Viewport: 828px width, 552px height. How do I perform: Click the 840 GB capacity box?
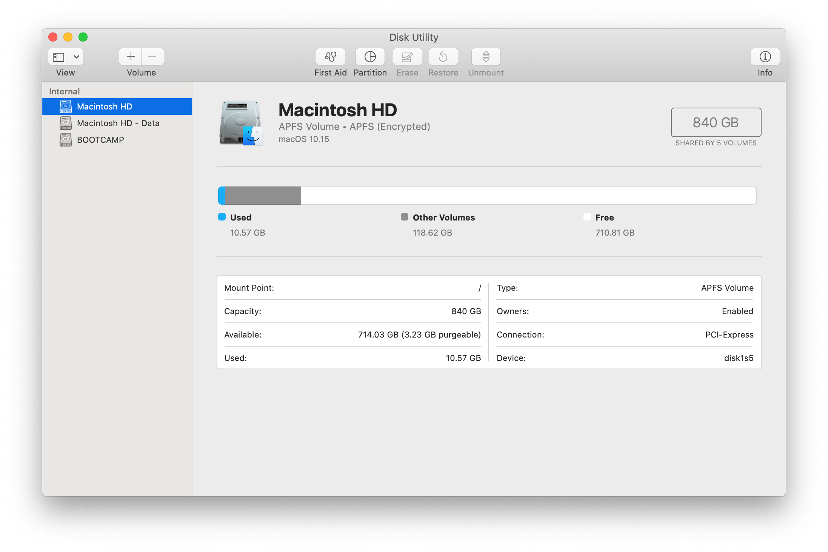(x=716, y=122)
